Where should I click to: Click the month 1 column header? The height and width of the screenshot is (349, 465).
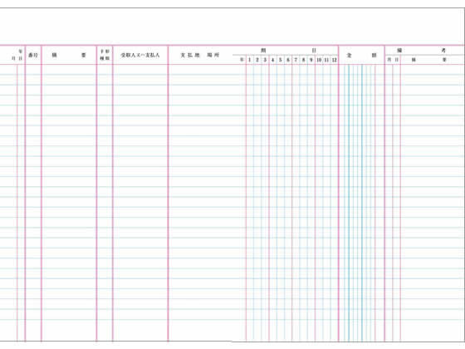point(250,60)
